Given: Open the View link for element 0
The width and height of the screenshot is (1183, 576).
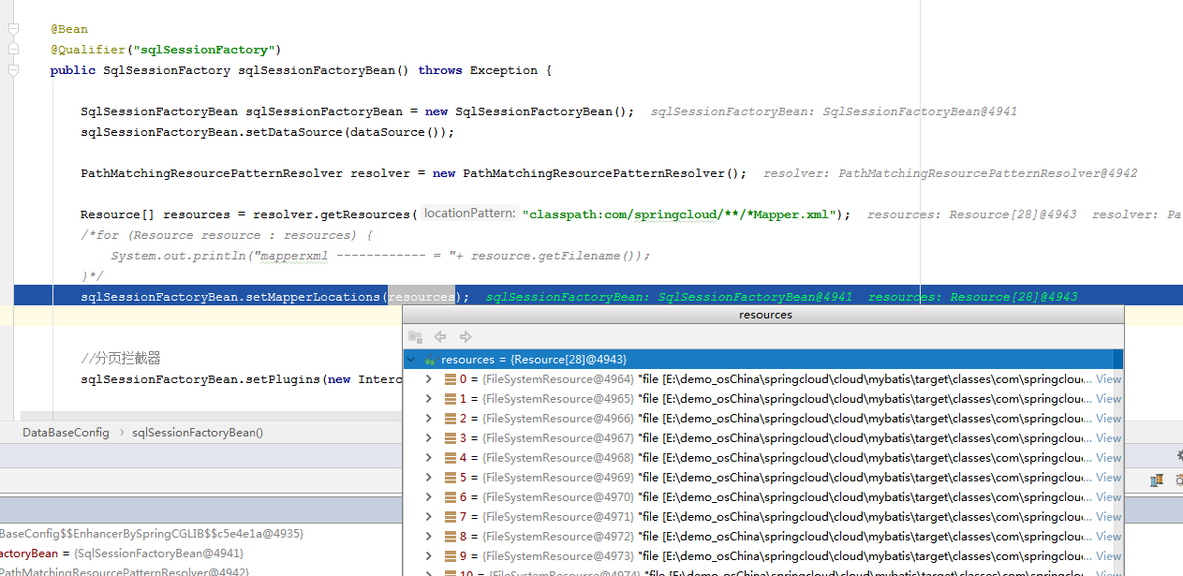Looking at the screenshot, I should [1108, 379].
